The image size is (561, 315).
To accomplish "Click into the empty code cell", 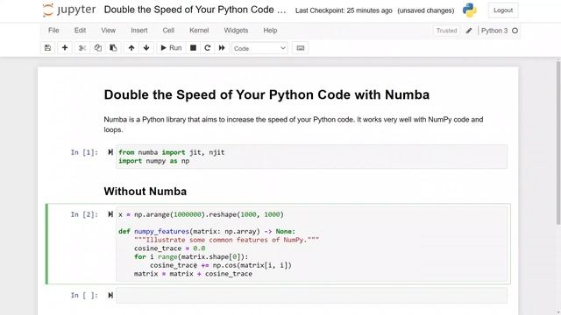I will (x=311, y=296).
